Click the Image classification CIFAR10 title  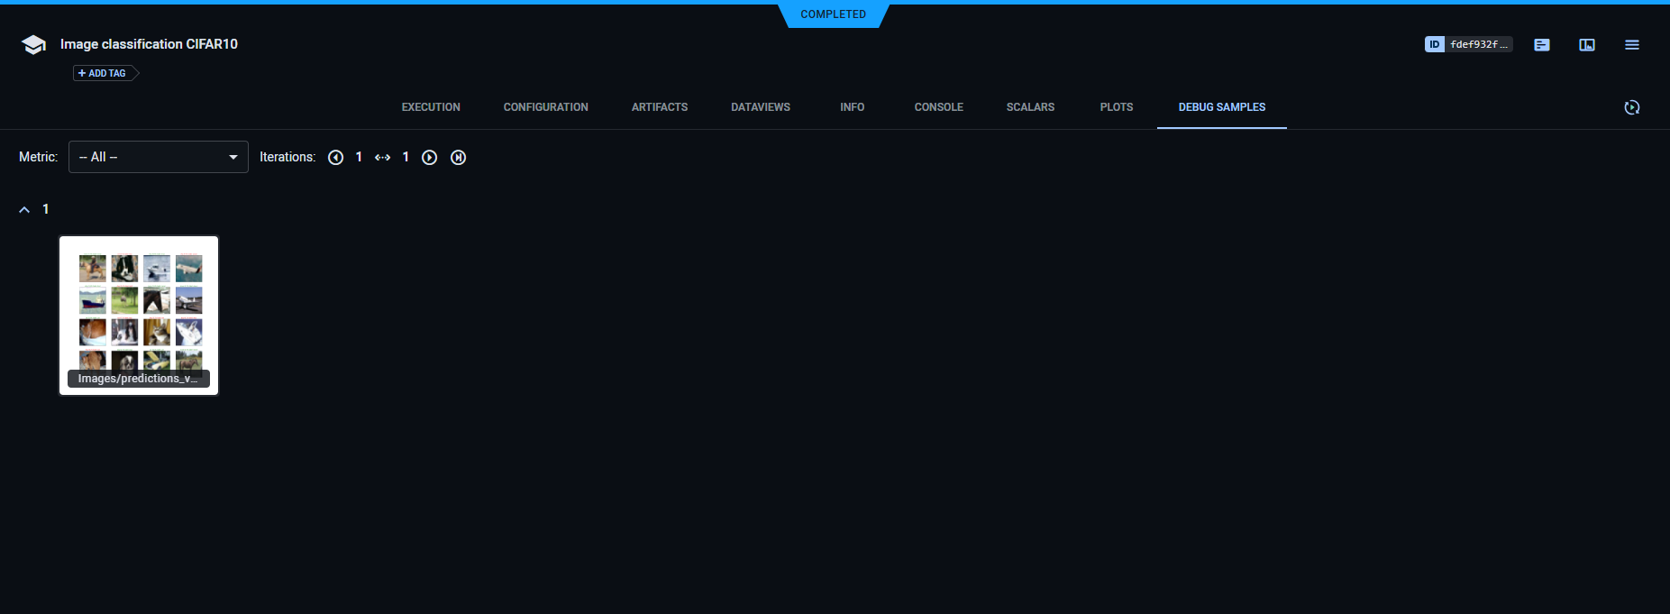pos(149,44)
